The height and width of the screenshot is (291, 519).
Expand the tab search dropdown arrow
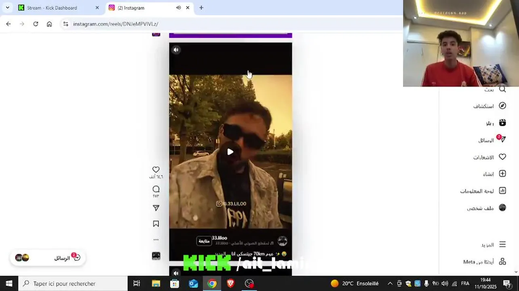pyautogui.click(x=7, y=8)
